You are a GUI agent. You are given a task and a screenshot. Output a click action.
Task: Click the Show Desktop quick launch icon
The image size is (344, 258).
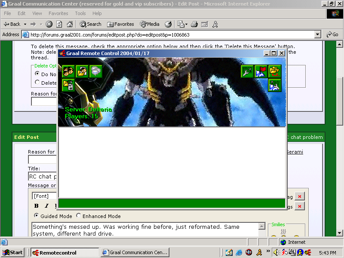pyautogui.click(x=229, y=252)
